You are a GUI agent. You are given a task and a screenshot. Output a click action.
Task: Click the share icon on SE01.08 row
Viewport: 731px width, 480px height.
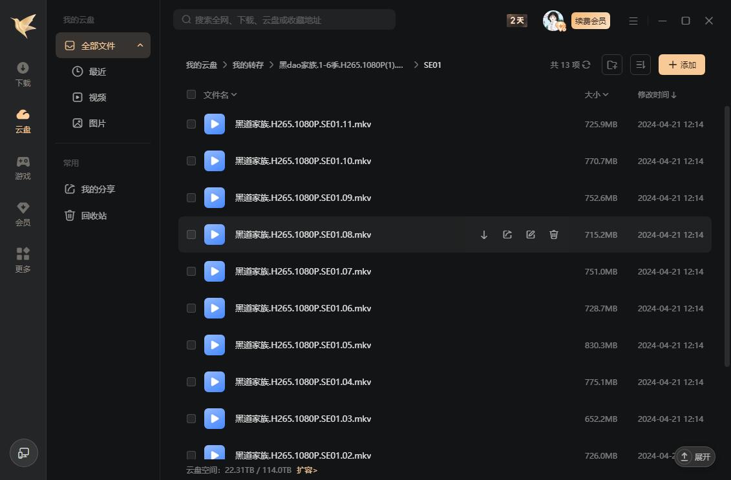click(x=507, y=235)
